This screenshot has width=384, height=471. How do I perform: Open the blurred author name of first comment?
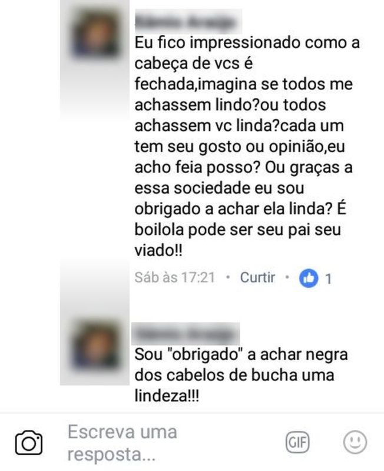click(x=188, y=22)
